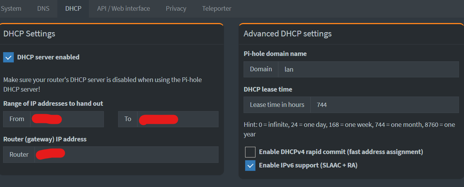This screenshot has height=187, width=464.
Task: Switch to the System tab
Action: click(x=11, y=8)
